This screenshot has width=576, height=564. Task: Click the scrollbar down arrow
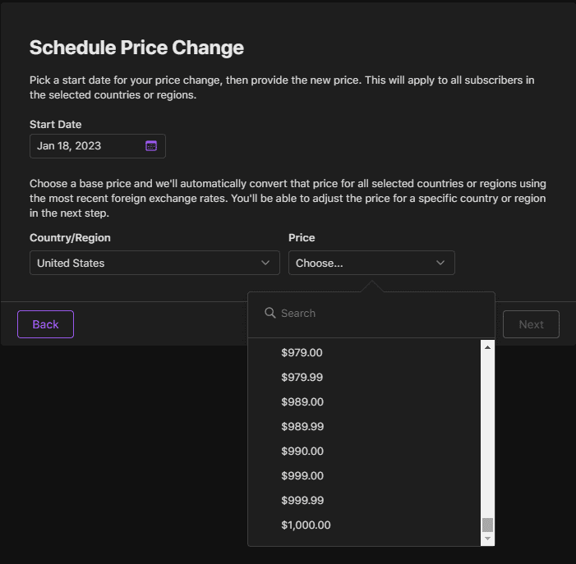[x=487, y=539]
